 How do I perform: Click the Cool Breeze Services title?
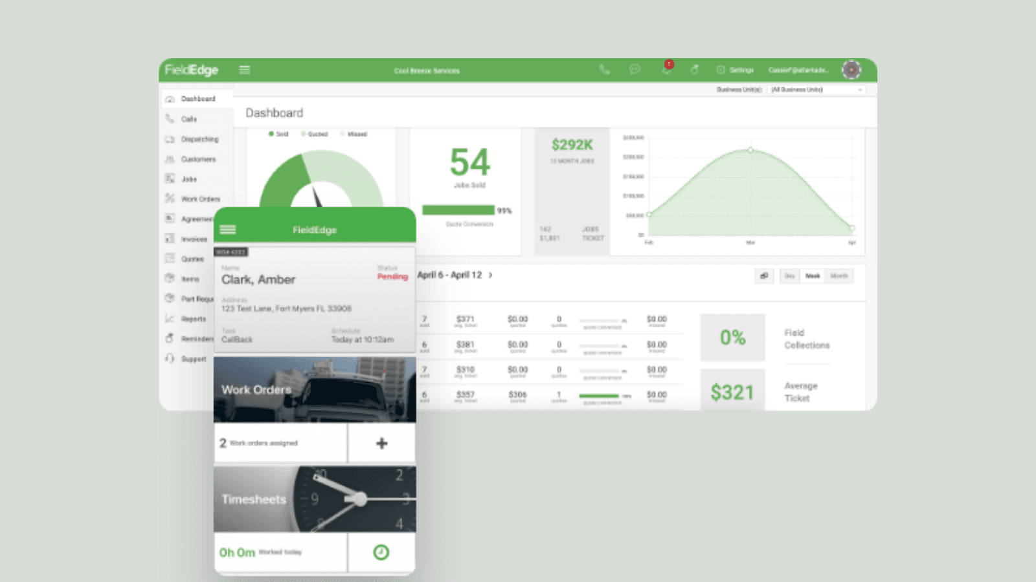pos(427,70)
